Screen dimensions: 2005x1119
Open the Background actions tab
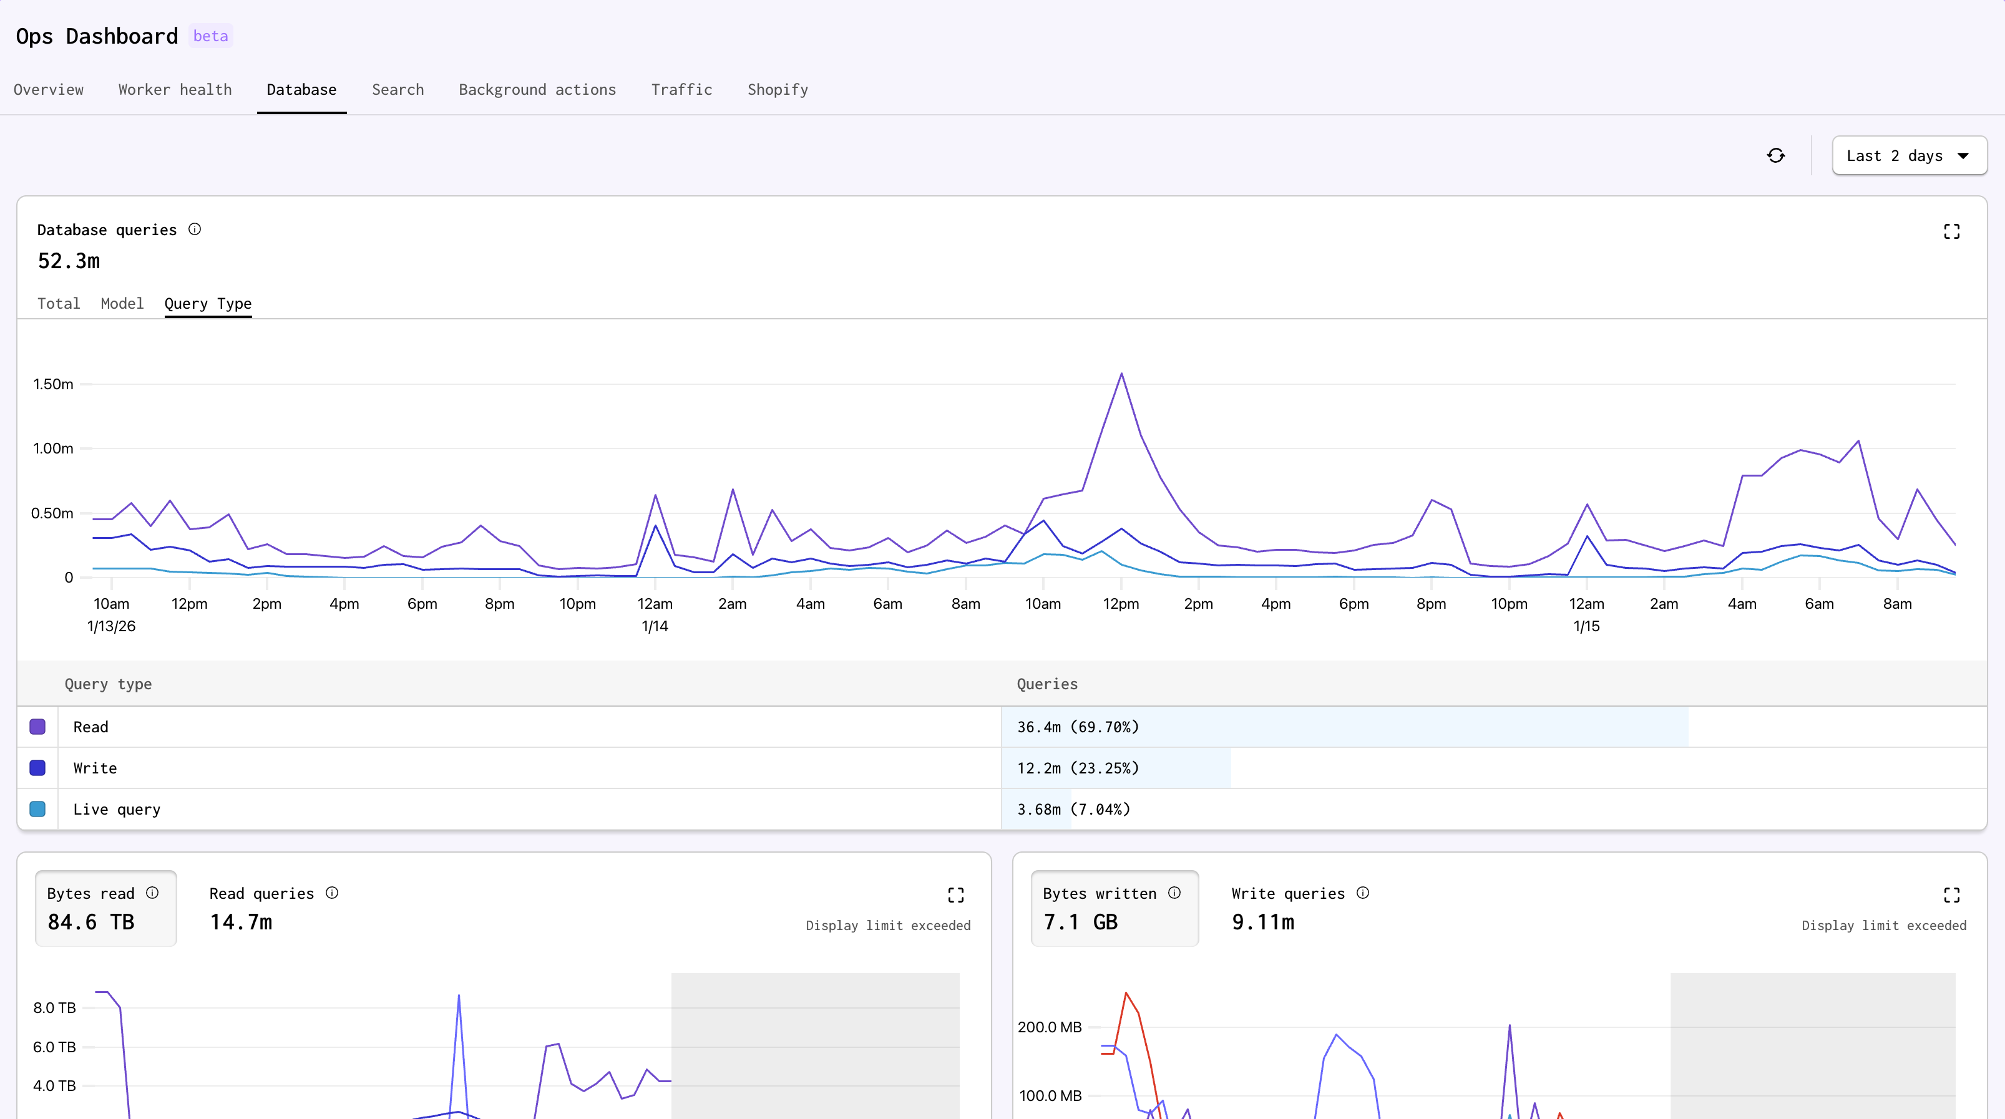pyautogui.click(x=537, y=89)
